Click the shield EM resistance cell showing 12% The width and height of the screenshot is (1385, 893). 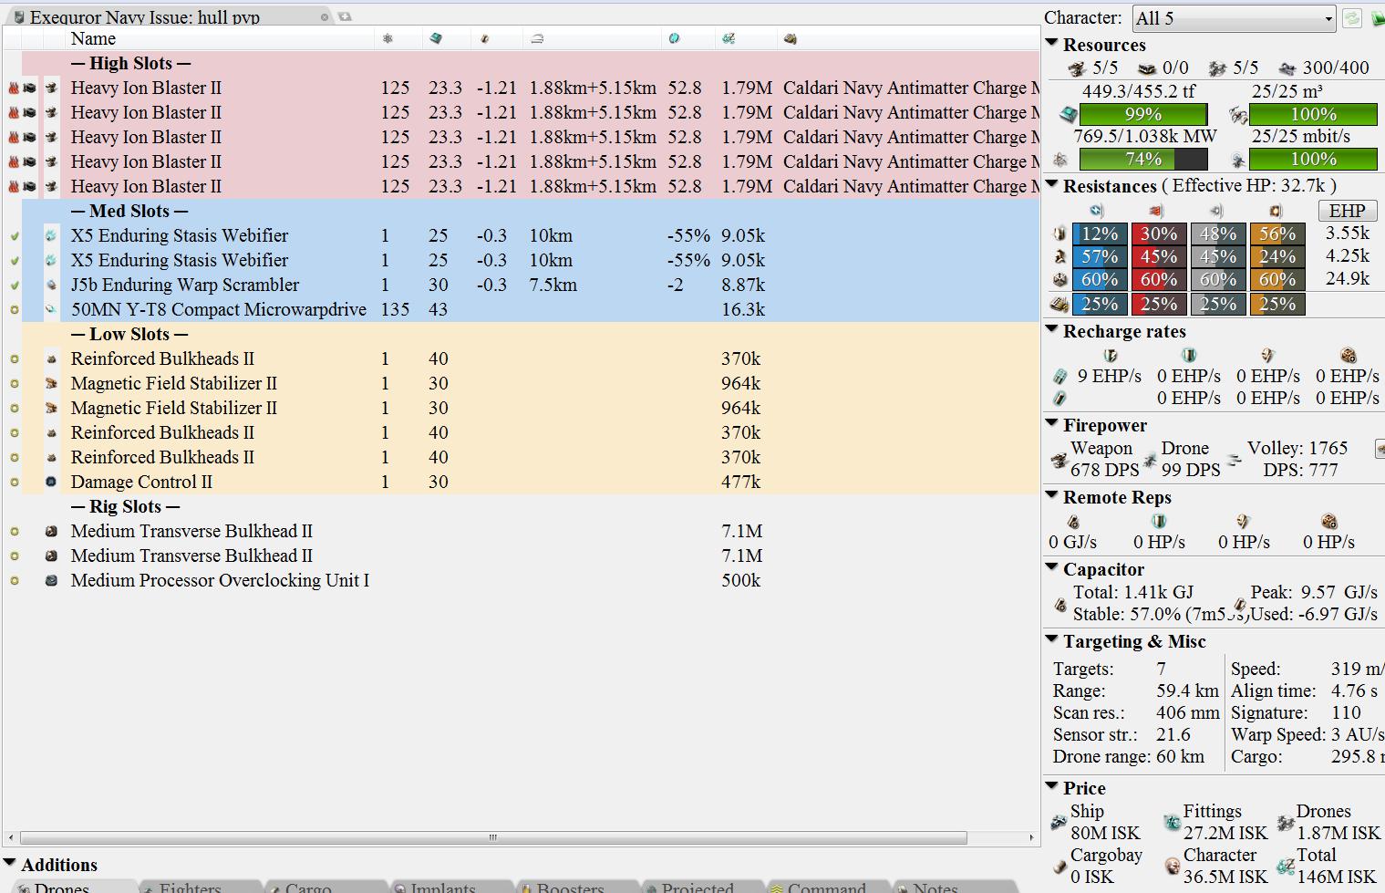click(x=1100, y=234)
